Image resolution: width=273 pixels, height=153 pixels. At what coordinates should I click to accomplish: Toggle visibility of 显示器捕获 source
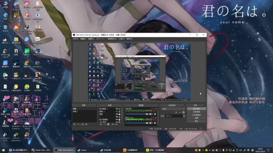[x=117, y=120]
